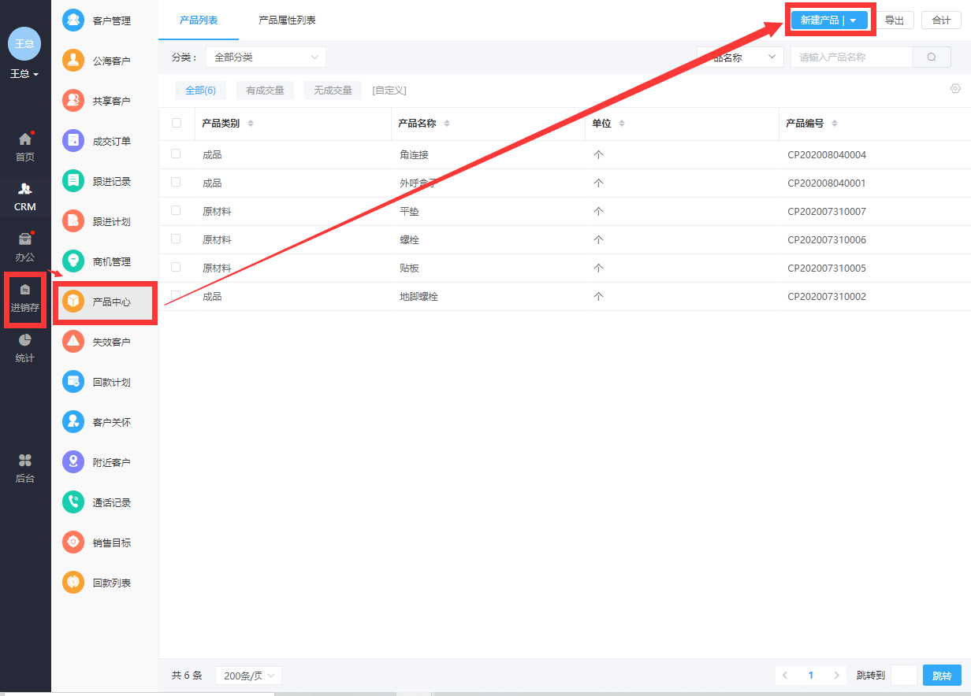Image resolution: width=971 pixels, height=696 pixels.
Task: Focus the 跳转到 page number field
Action: coord(904,676)
